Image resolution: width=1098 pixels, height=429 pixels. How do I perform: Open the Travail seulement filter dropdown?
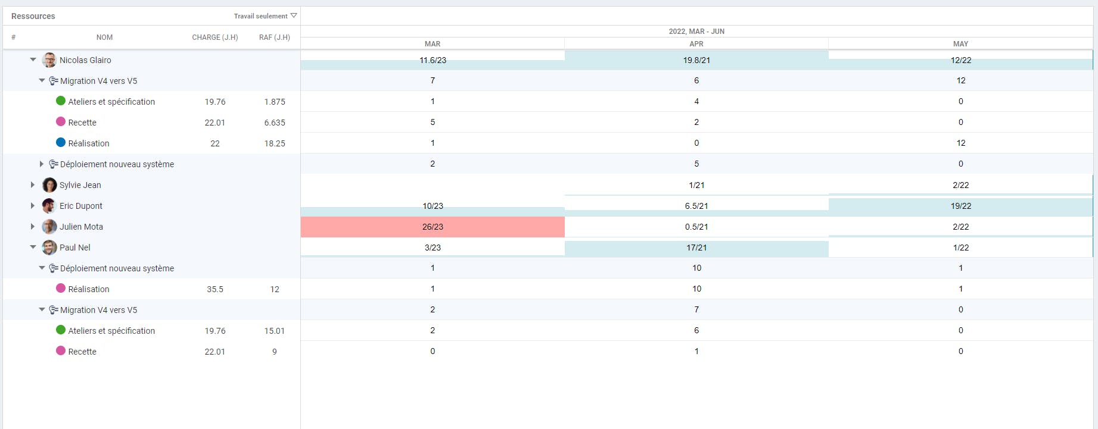(x=265, y=16)
